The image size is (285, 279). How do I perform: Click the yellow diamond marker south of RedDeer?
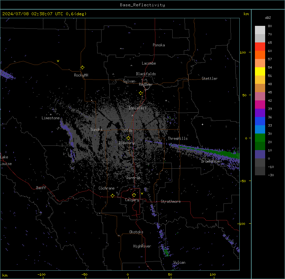(141, 93)
